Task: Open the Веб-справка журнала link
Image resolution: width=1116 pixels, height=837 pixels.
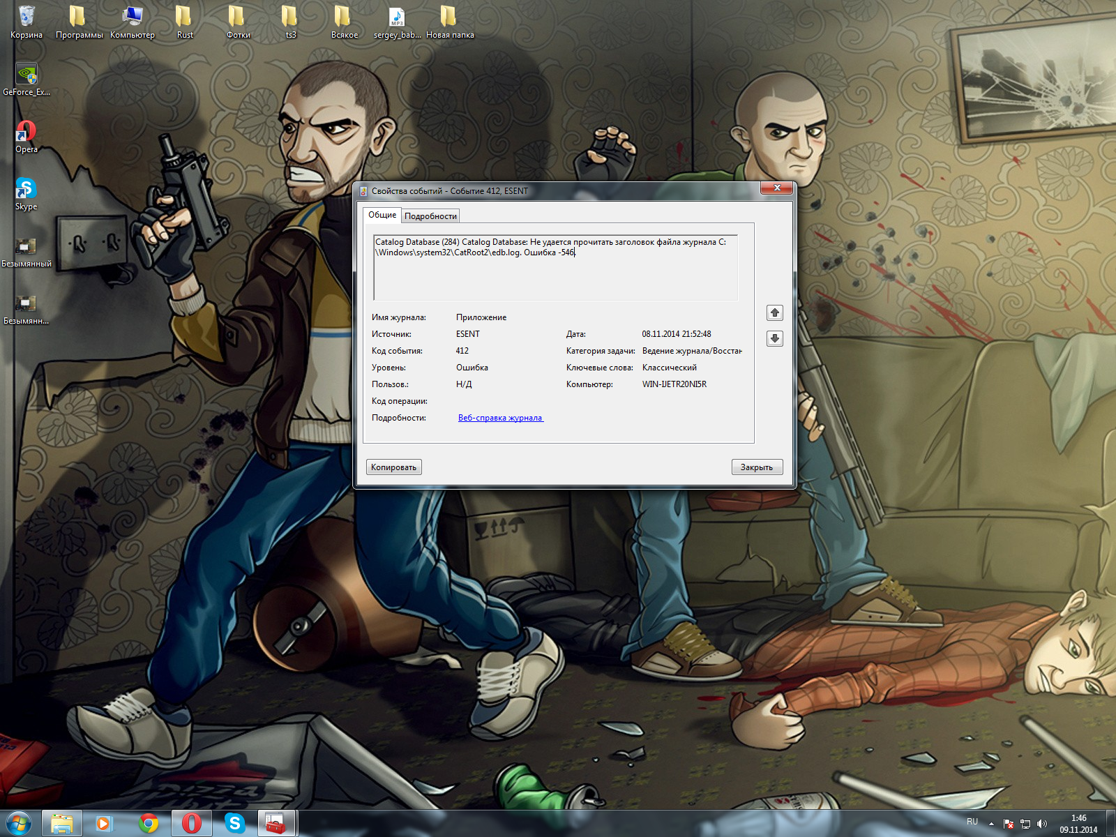Action: click(x=500, y=418)
